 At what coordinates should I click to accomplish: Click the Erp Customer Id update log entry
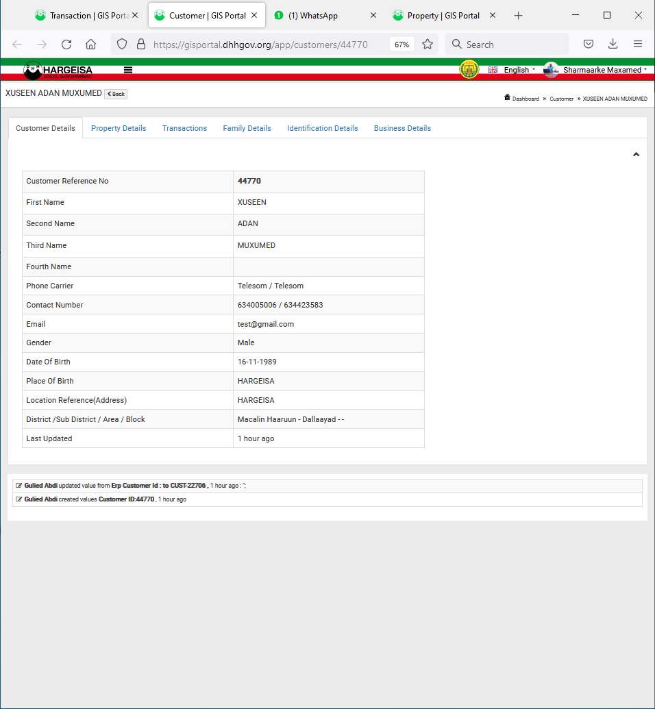327,486
